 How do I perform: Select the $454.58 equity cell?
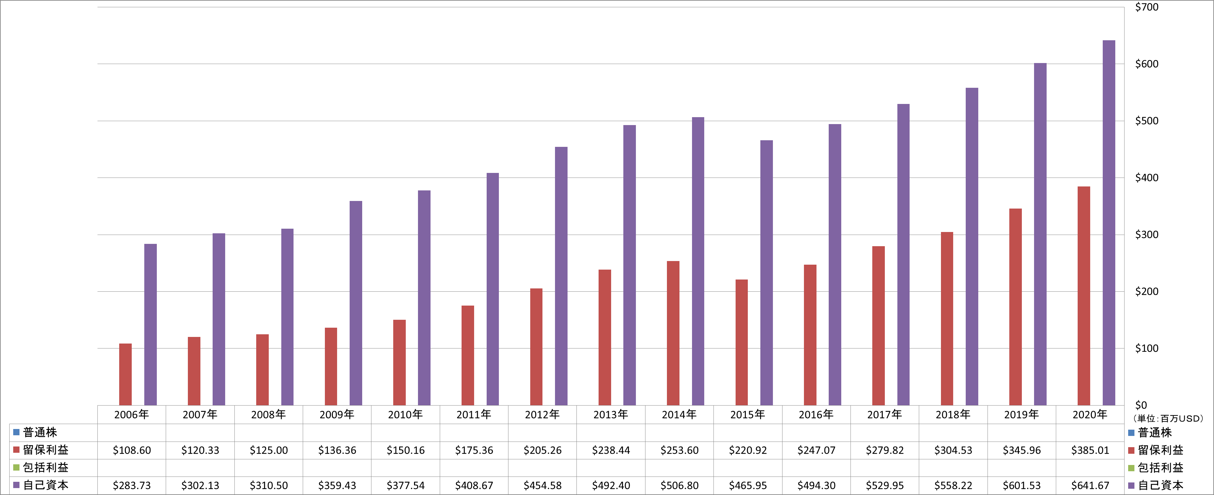pyautogui.click(x=542, y=485)
